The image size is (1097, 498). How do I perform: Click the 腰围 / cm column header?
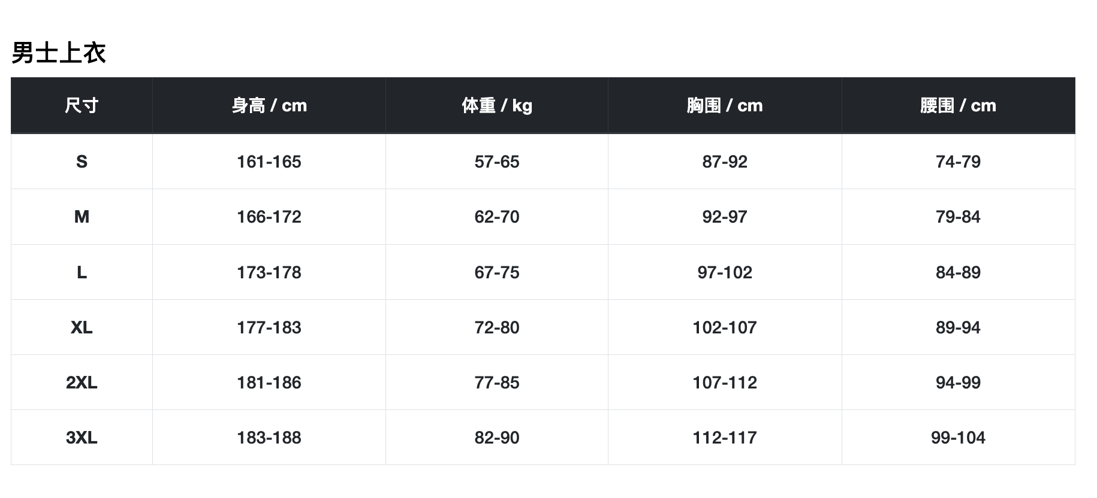[958, 106]
